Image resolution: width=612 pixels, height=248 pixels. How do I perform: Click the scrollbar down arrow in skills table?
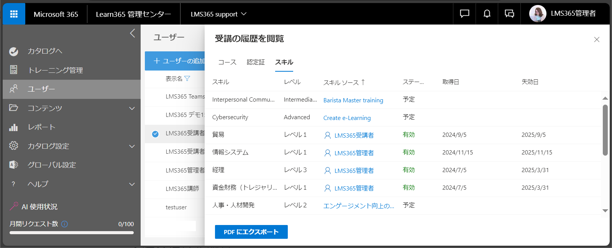tap(605, 210)
